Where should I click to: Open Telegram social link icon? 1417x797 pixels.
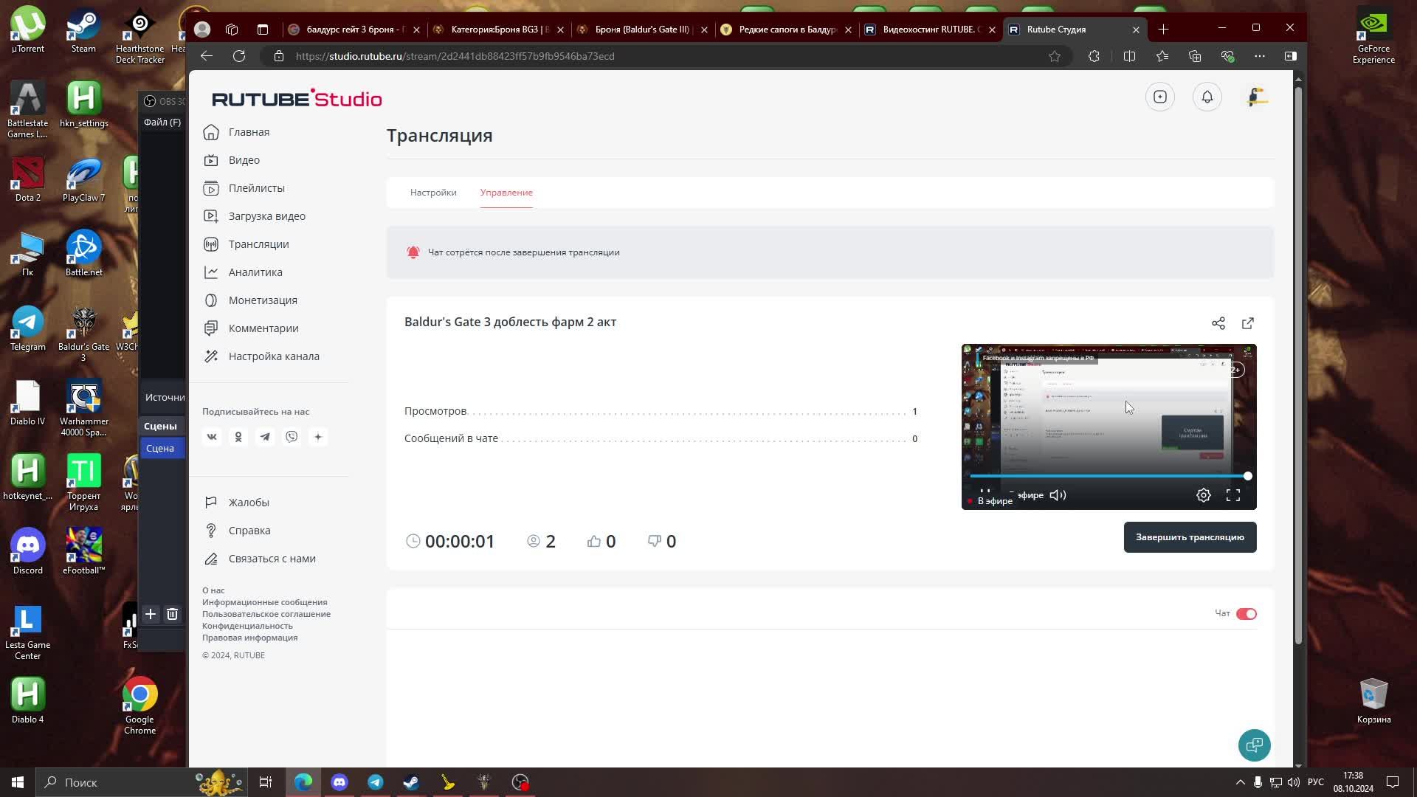(265, 437)
